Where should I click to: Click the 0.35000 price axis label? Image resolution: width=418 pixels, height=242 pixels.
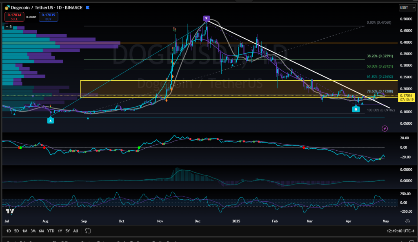coord(406,54)
